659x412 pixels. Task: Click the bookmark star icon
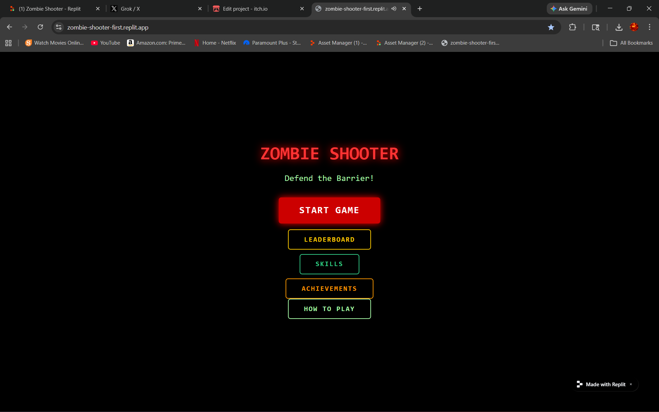click(551, 27)
